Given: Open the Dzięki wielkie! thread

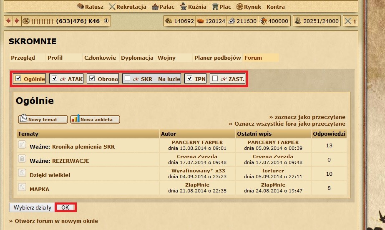Looking at the screenshot, I should pyautogui.click(x=50, y=175).
